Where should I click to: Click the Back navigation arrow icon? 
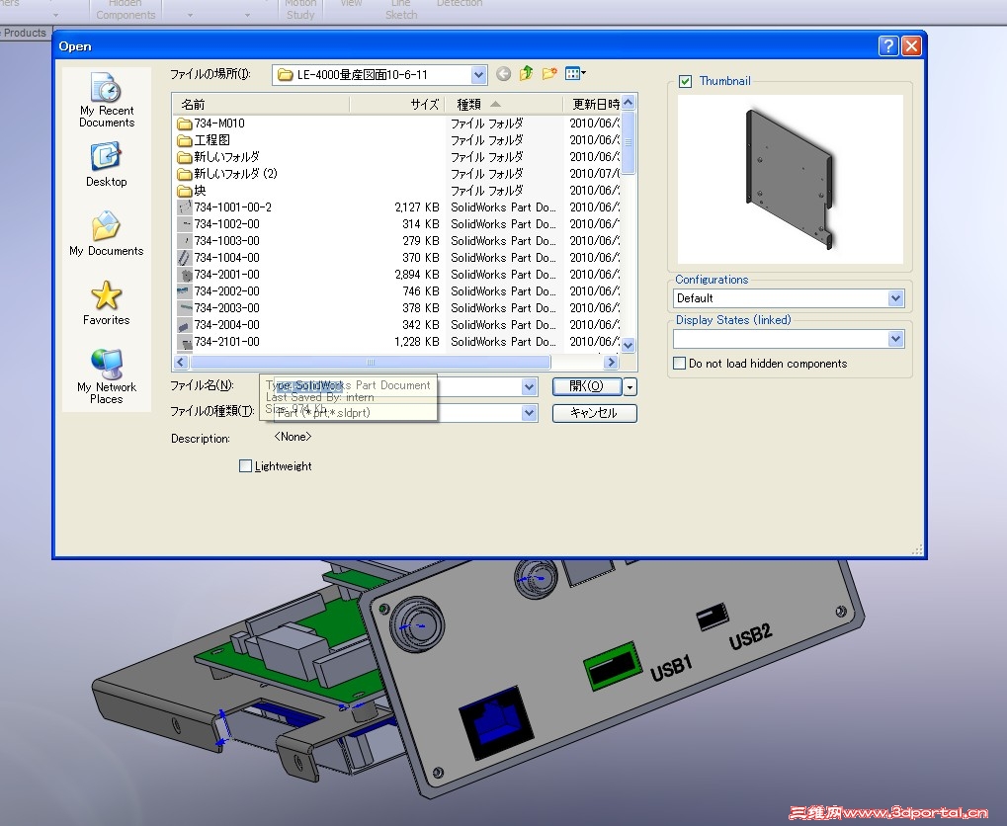click(504, 74)
